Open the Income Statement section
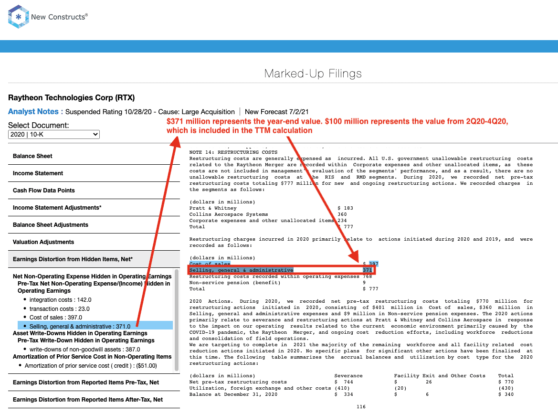The height and width of the screenshot is (414, 558). [x=94, y=173]
